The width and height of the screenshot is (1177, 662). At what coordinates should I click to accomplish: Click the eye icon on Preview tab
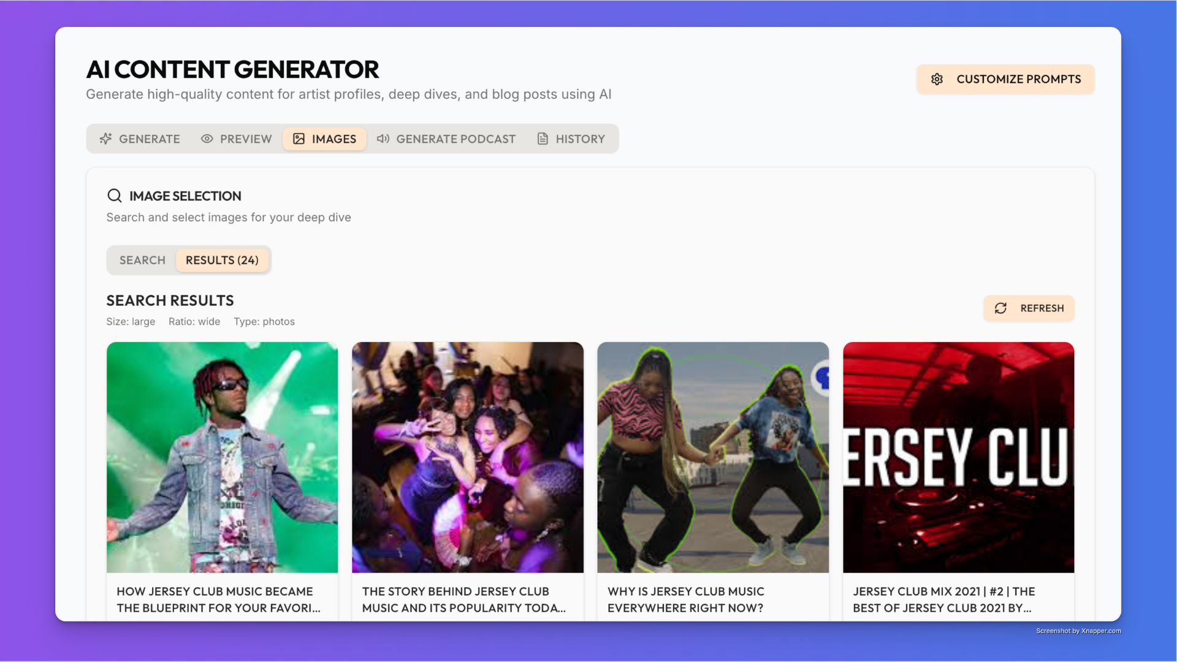pyautogui.click(x=207, y=139)
